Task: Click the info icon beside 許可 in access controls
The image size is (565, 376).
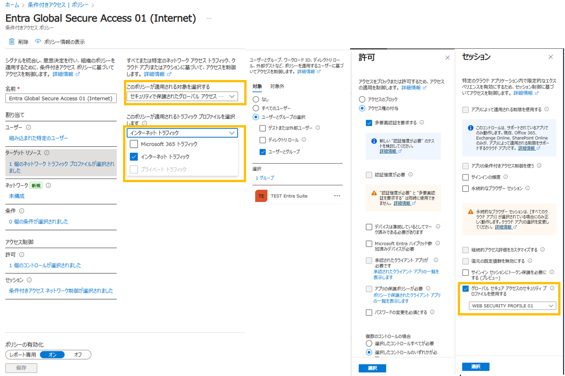Action: pos(21,255)
